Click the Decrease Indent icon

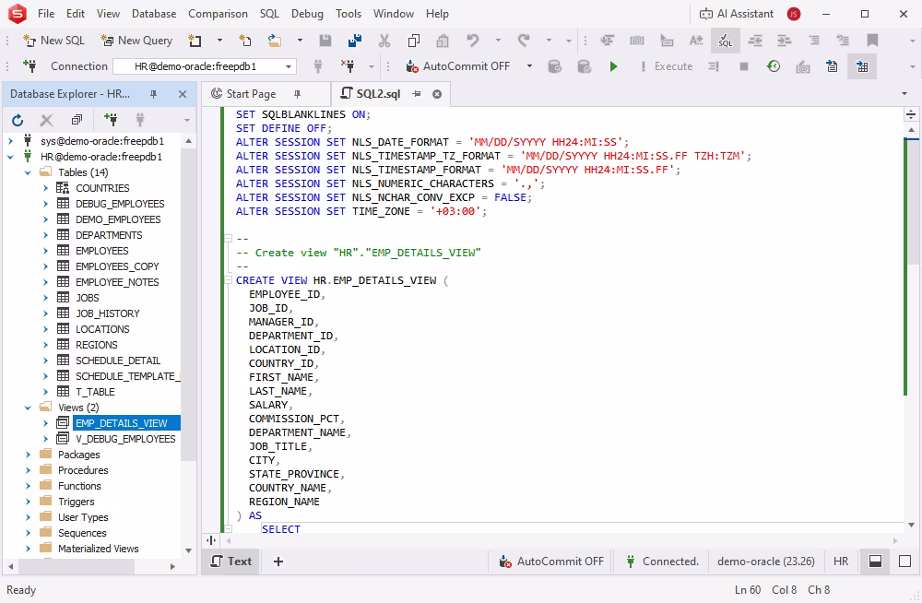coord(755,41)
